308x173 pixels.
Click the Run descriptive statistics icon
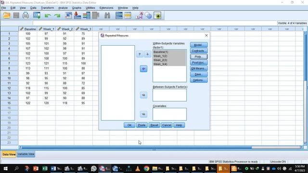point(96,15)
